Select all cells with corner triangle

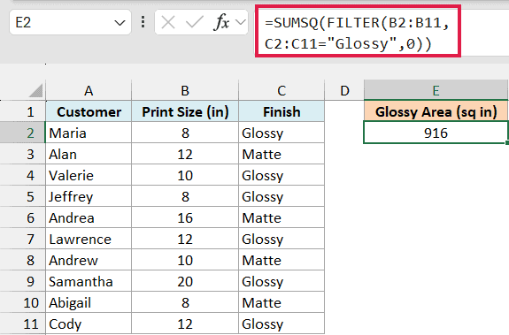(x=35, y=90)
